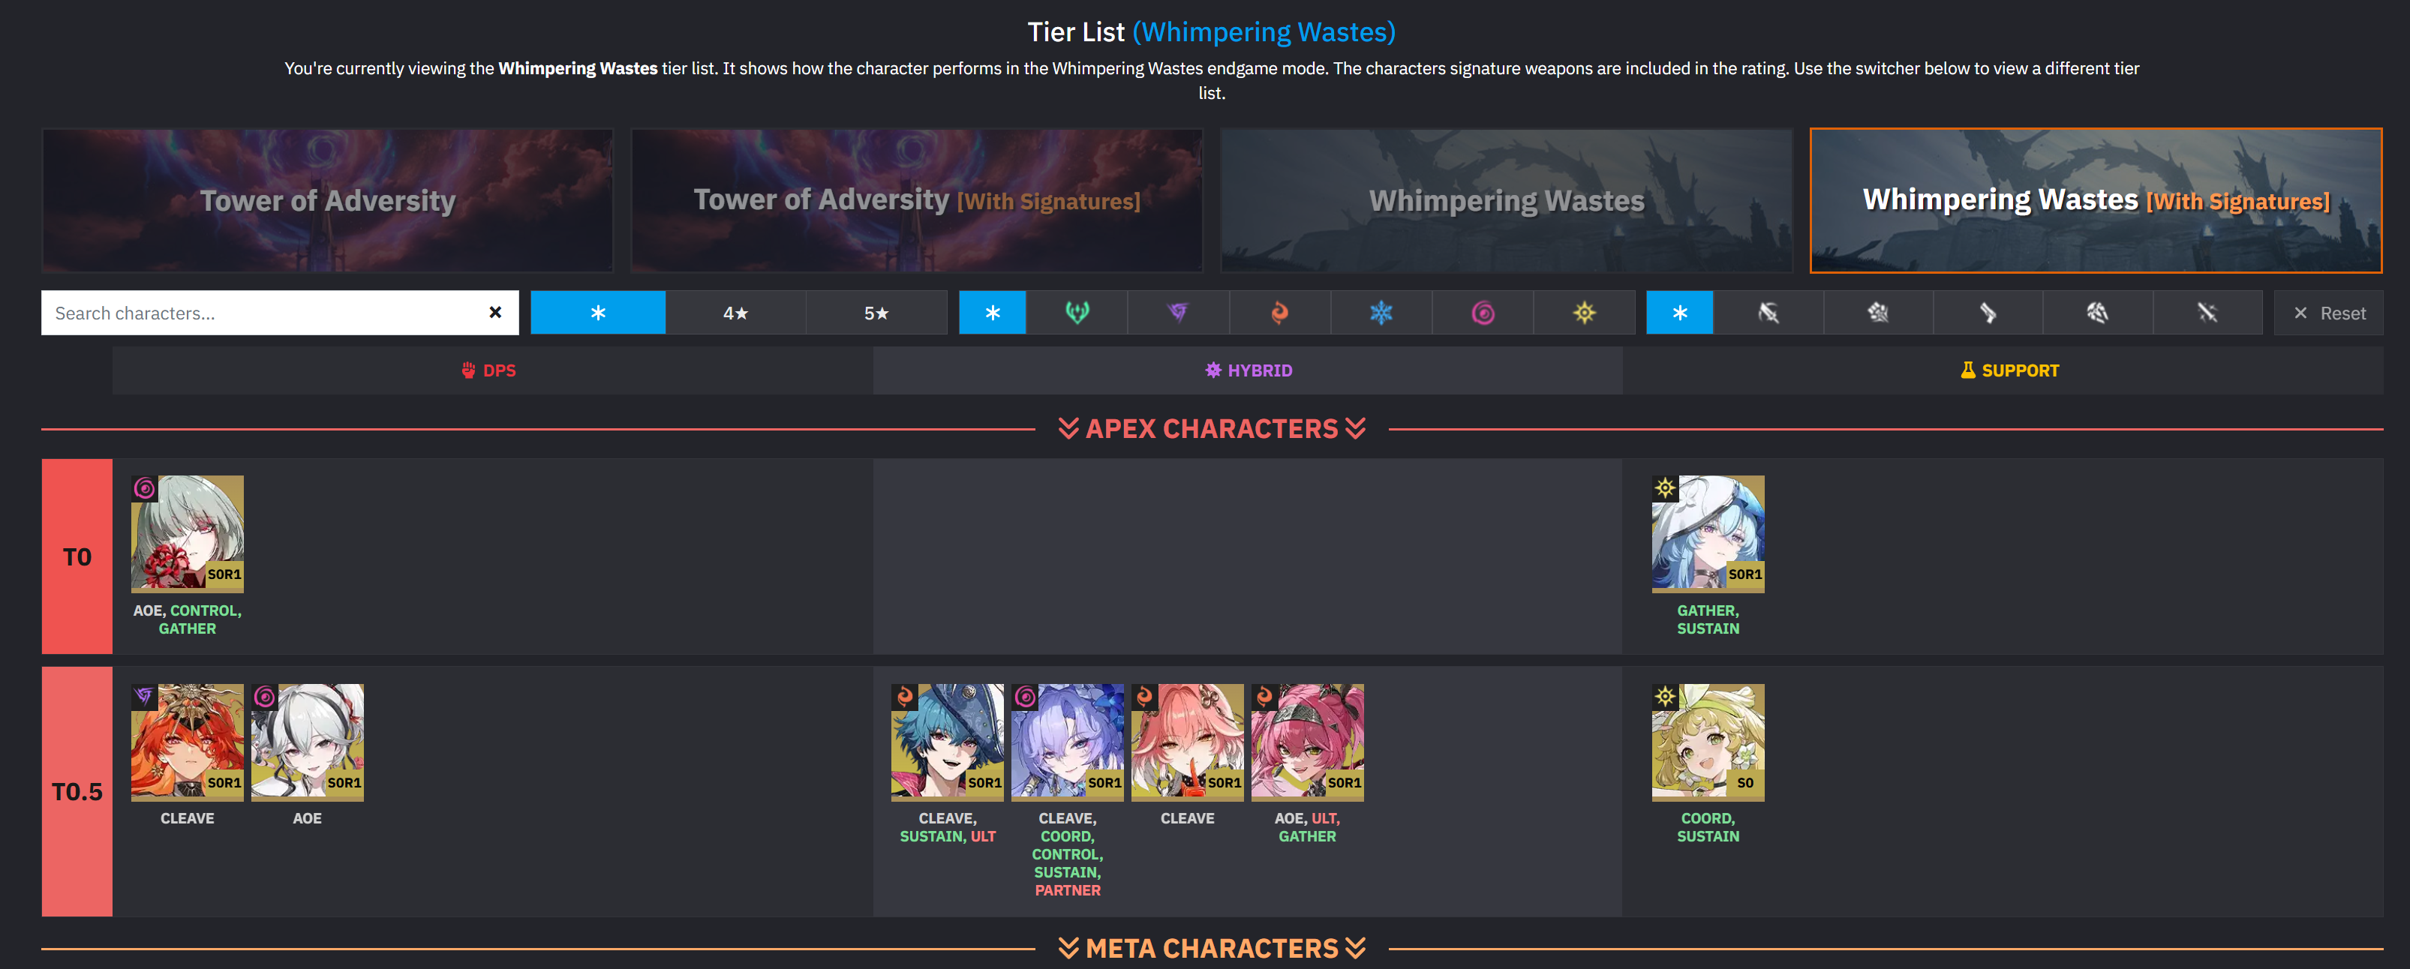The height and width of the screenshot is (969, 2410).
Task: Toggle the 4★ rarity filter
Action: pos(735,313)
